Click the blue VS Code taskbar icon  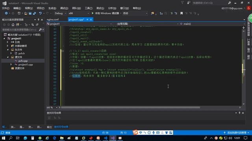pos(106,138)
